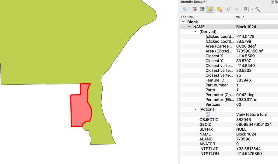Select the Perimeter (Cartesian) 0.042 deg value

245,95
